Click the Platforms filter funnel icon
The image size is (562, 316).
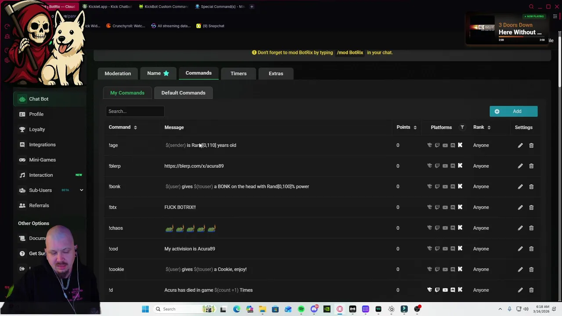point(462,127)
